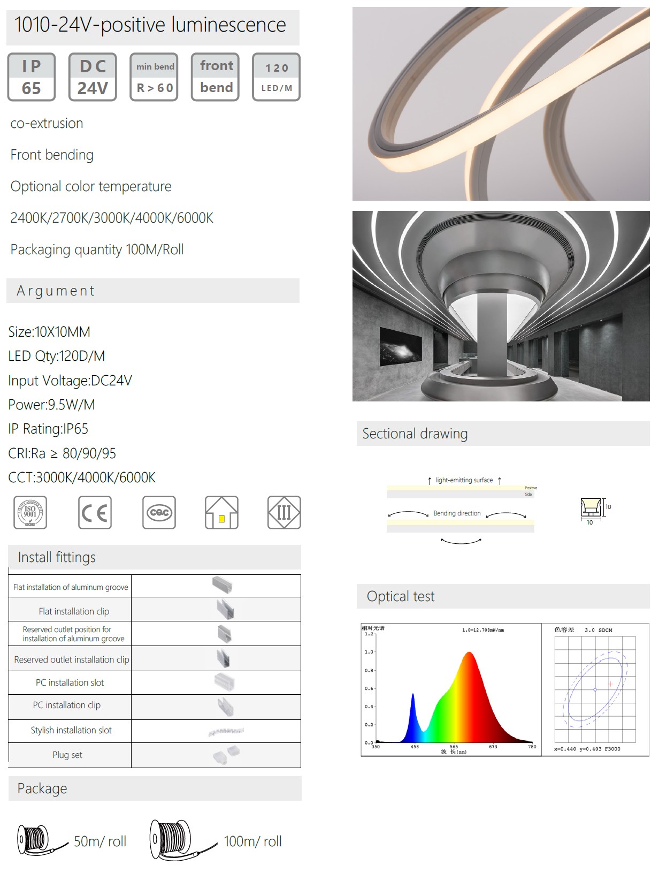The height and width of the screenshot is (873, 659).
Task: Click the Size:10X10MM specification
Action: (49, 332)
